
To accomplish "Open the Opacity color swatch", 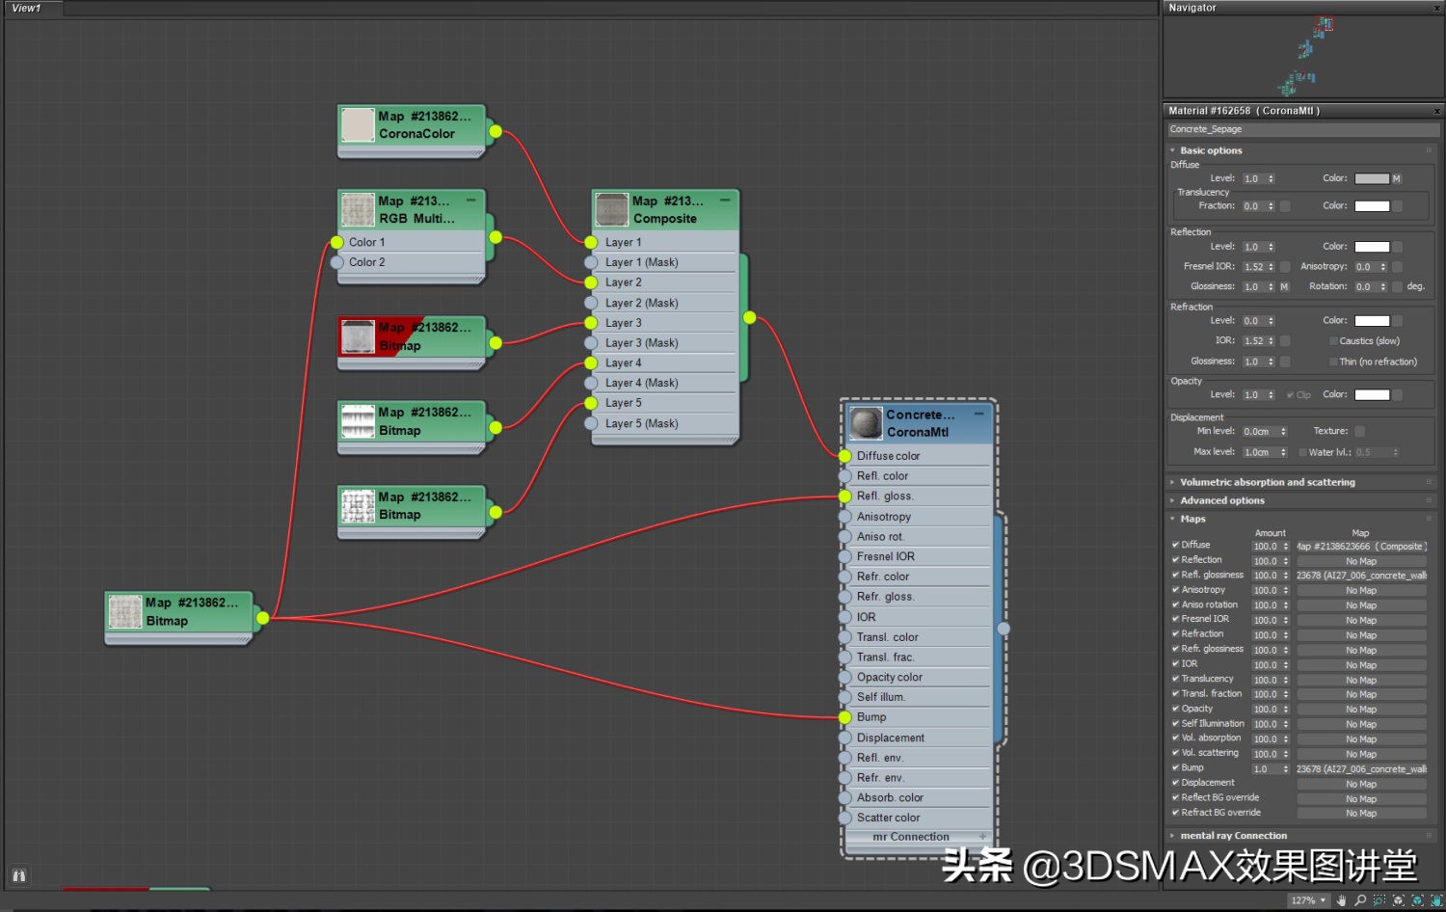I will point(1372,394).
